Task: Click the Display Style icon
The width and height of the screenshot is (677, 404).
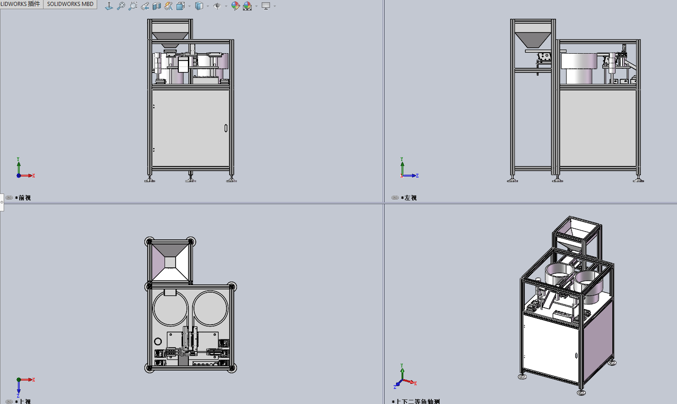Action: (199, 6)
